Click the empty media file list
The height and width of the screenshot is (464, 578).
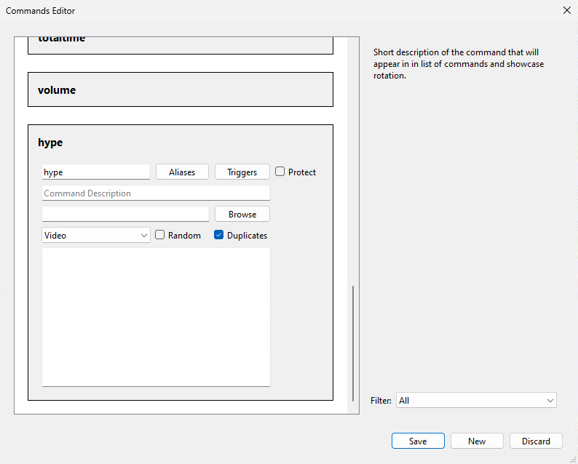click(156, 317)
